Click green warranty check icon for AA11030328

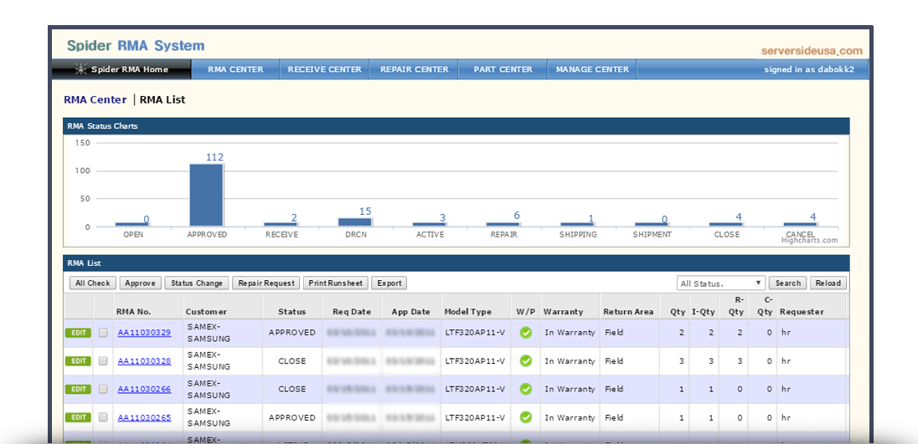pos(526,361)
